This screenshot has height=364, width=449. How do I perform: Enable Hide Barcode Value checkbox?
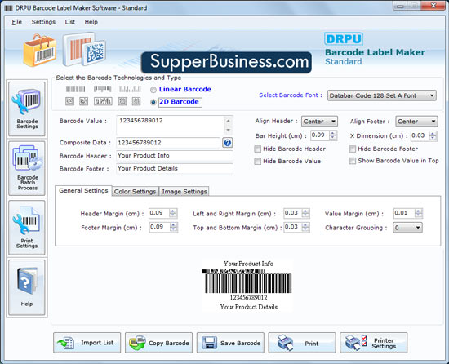point(258,162)
